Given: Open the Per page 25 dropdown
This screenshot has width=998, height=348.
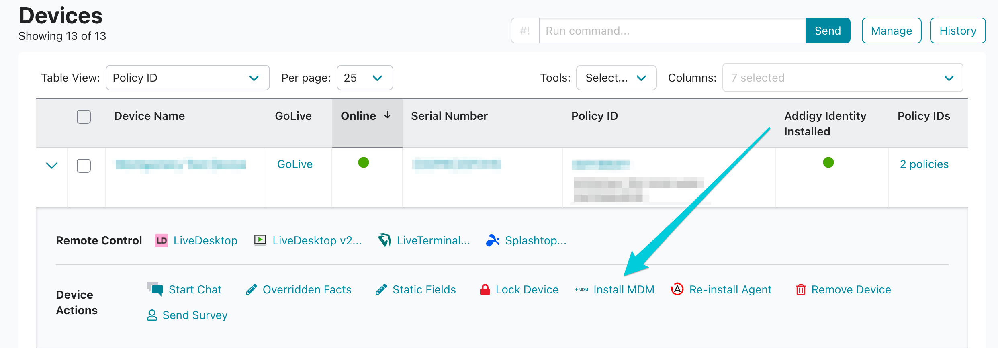Looking at the screenshot, I should click(365, 78).
